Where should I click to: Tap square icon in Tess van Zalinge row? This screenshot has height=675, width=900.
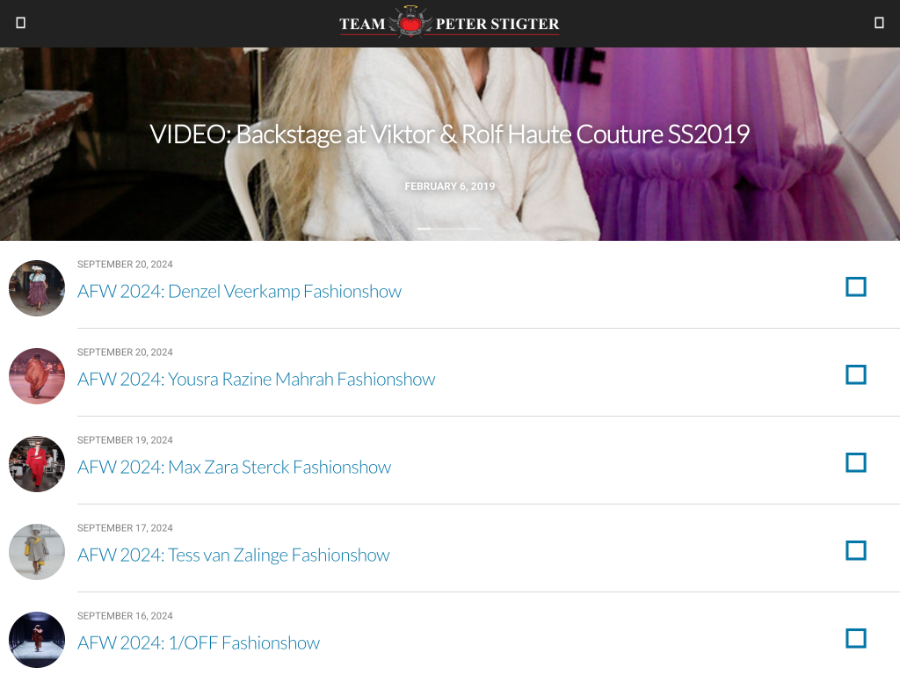(855, 551)
